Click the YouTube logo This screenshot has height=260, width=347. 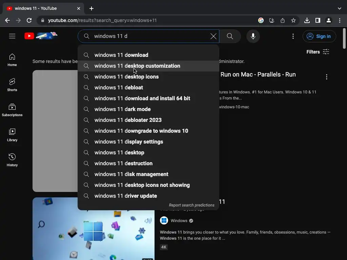41,36
